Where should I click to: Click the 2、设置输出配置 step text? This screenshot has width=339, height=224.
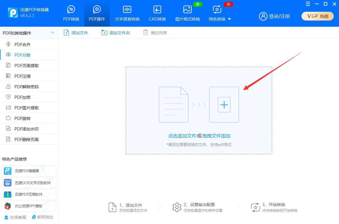(x=199, y=205)
